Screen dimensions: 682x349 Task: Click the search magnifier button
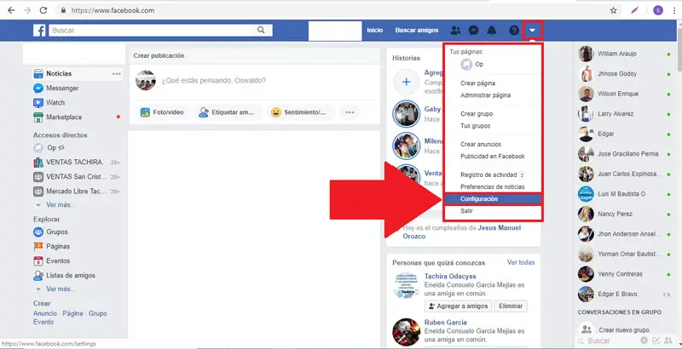pyautogui.click(x=261, y=30)
